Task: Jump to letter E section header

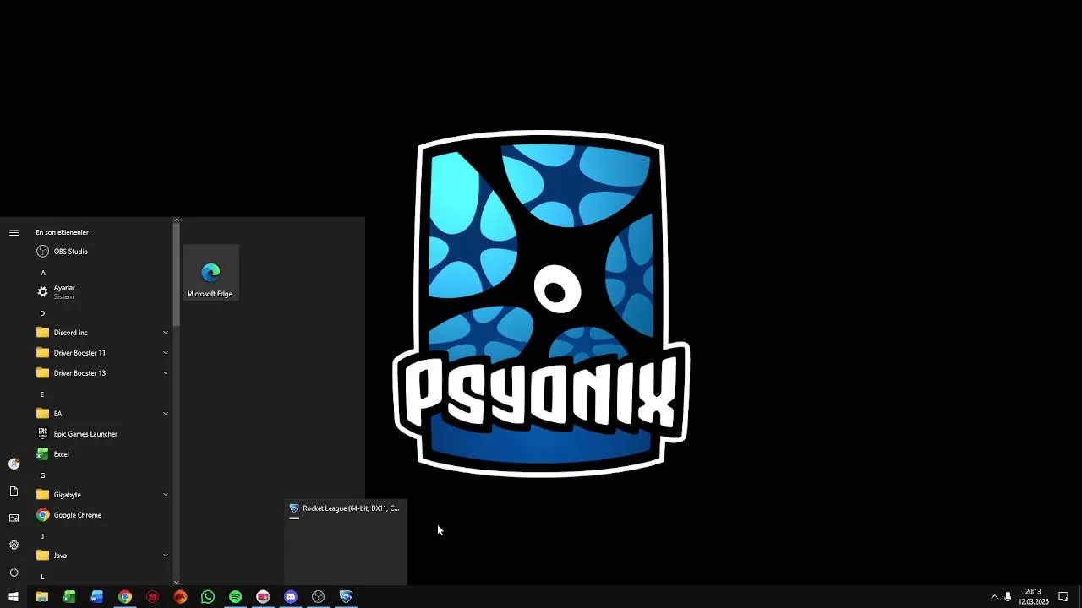Action: 42,394
